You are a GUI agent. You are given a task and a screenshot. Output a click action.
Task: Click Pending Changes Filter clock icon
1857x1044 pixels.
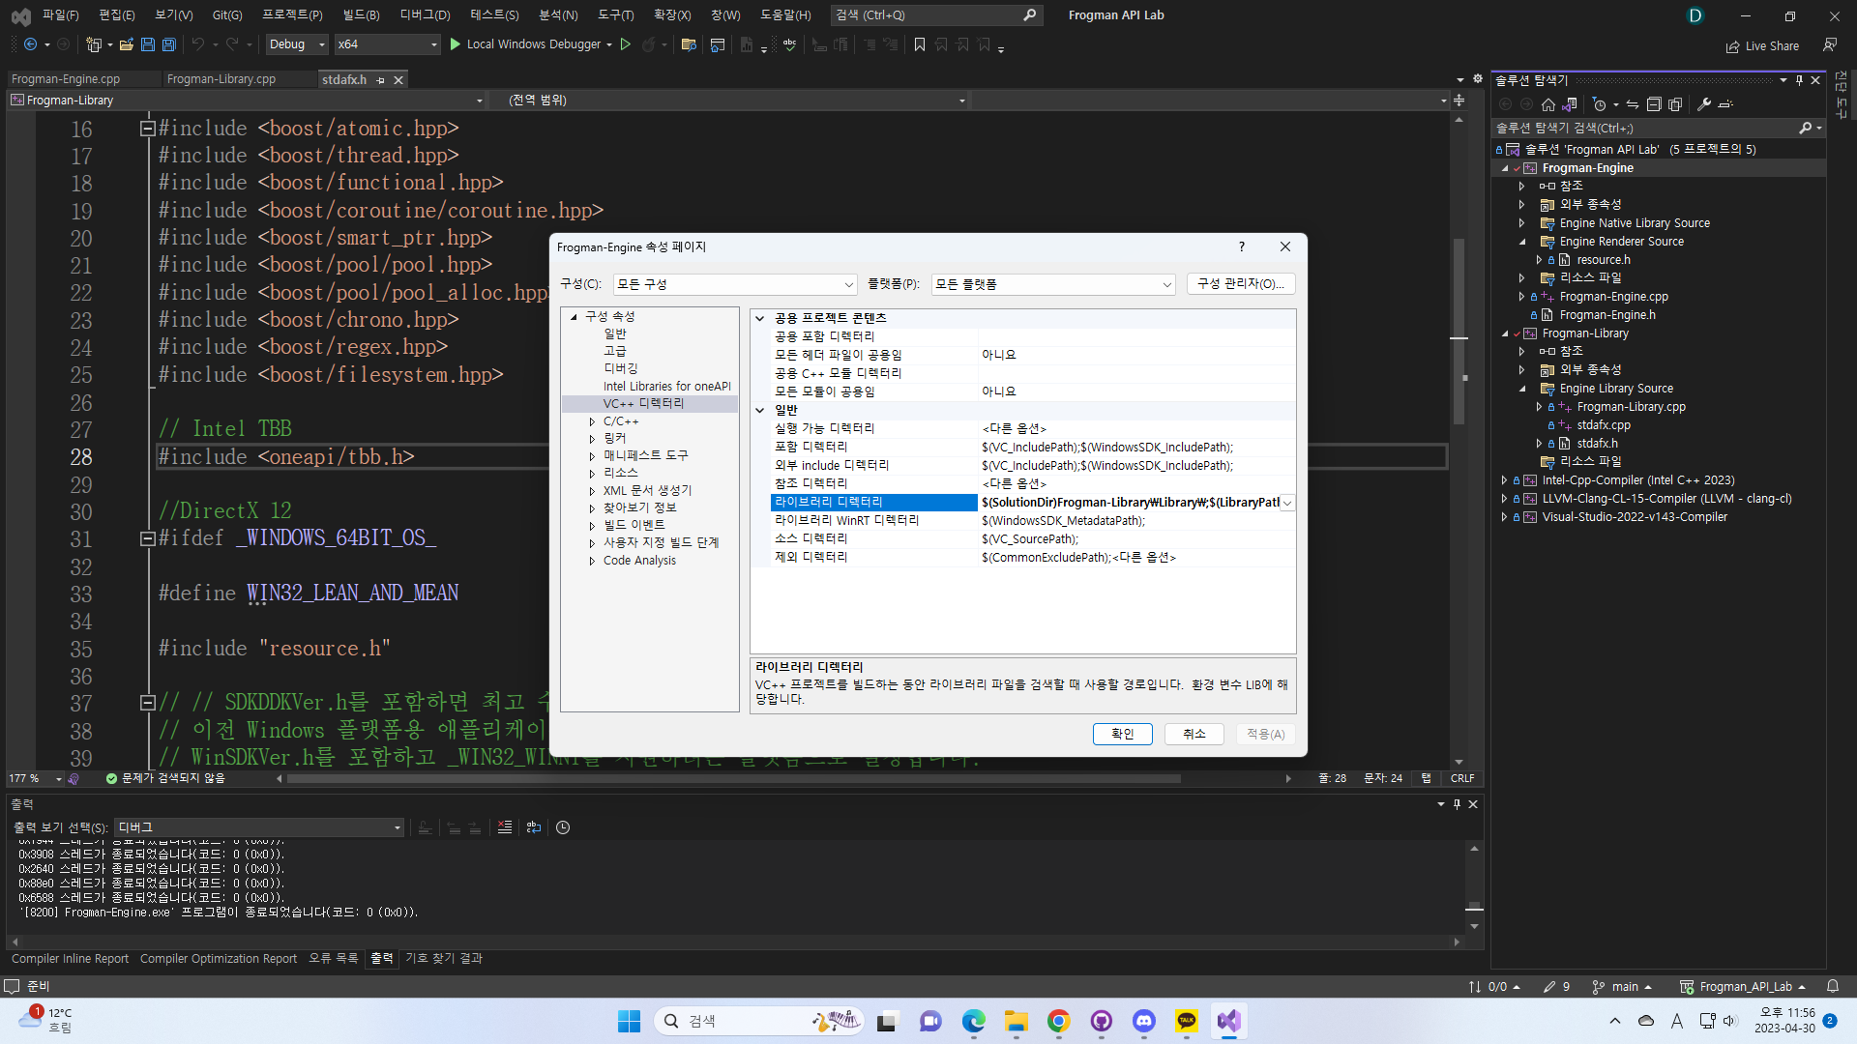(x=1600, y=104)
